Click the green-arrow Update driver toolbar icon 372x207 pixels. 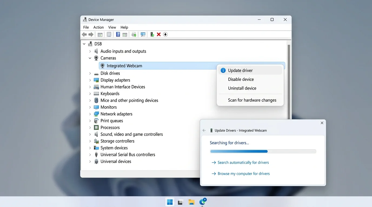152,34
